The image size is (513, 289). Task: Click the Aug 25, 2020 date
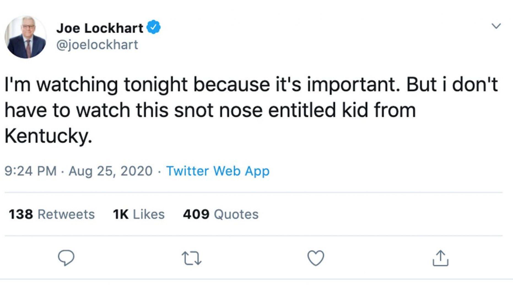click(110, 171)
